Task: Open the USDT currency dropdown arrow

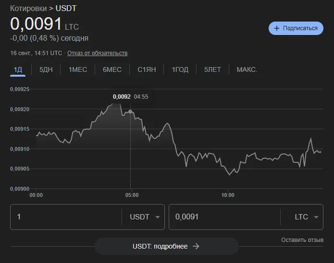Action: 158,217
